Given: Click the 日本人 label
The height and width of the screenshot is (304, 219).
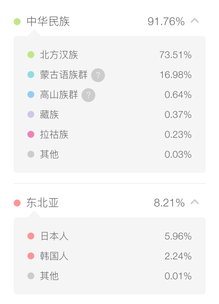Looking at the screenshot, I should (54, 236).
